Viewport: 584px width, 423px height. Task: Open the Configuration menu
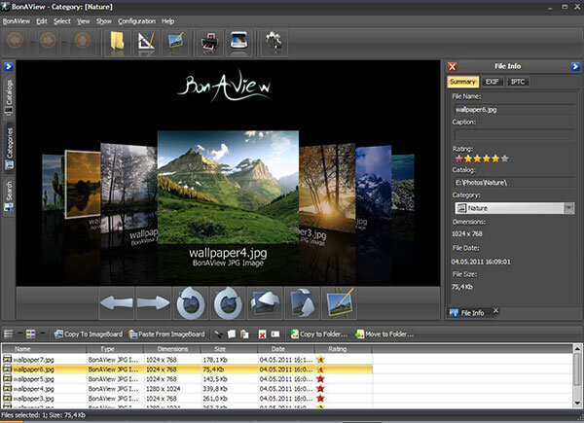136,20
